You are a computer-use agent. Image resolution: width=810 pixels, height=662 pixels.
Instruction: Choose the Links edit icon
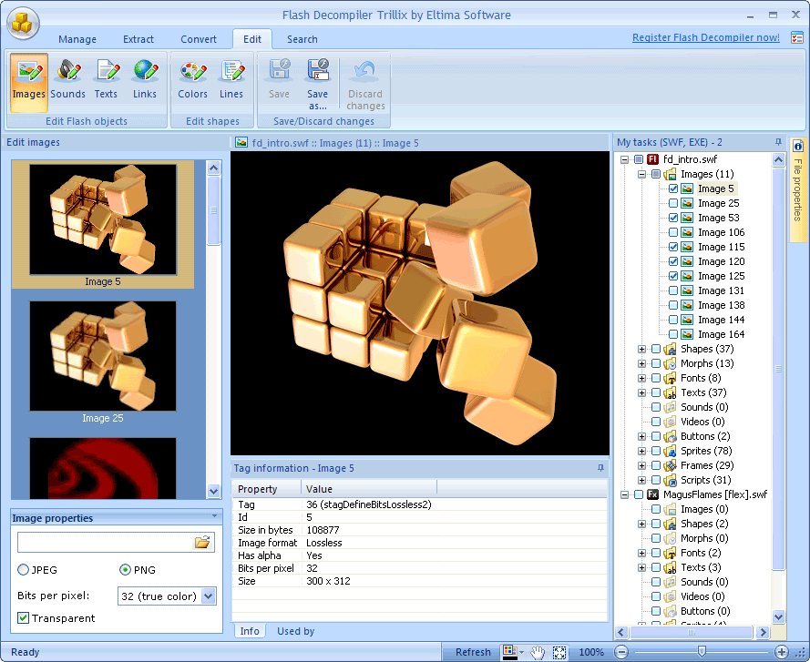click(x=145, y=80)
